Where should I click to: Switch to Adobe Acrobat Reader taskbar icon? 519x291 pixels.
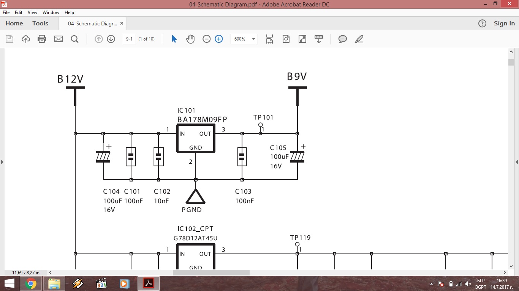tap(148, 283)
